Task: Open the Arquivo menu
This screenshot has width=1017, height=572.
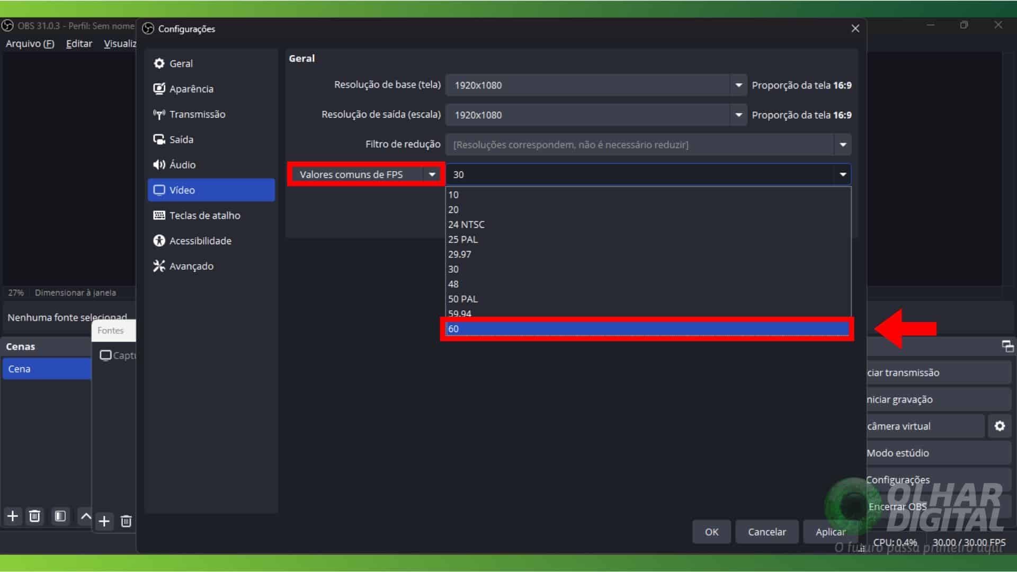Action: pos(30,43)
